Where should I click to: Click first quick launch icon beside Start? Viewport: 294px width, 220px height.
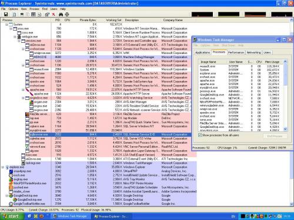click(x=29, y=216)
